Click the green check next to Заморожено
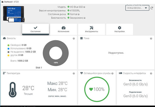The image size is (155, 107). pos(68,18)
